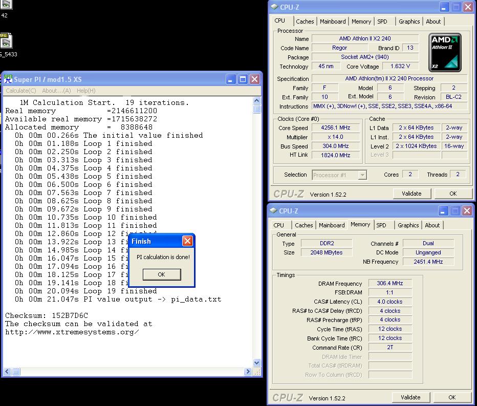Click OK in the lower CPU-Z window
This screenshot has height=406, width=477.
(x=451, y=397)
